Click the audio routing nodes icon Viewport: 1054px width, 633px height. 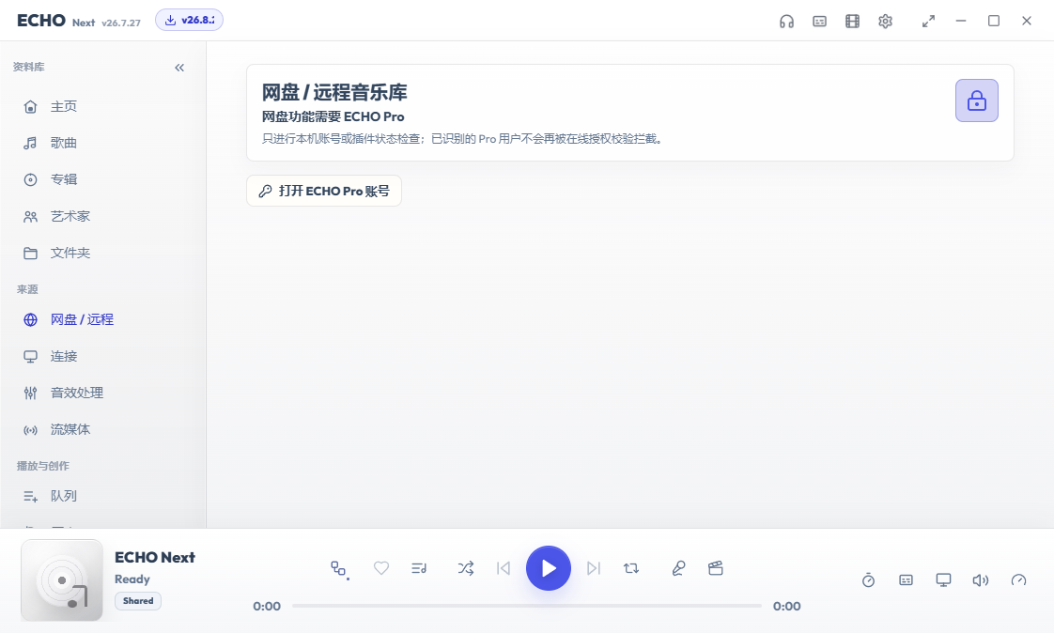pyautogui.click(x=339, y=569)
